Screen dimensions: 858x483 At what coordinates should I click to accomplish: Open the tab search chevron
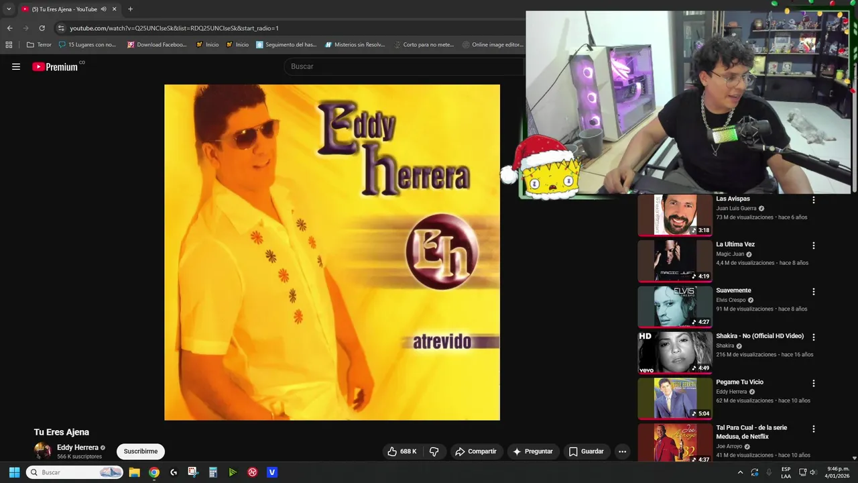(x=9, y=9)
